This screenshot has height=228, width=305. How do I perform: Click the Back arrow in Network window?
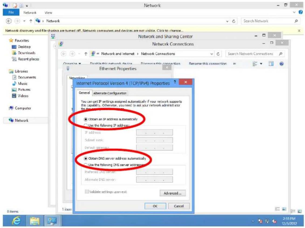9,21
